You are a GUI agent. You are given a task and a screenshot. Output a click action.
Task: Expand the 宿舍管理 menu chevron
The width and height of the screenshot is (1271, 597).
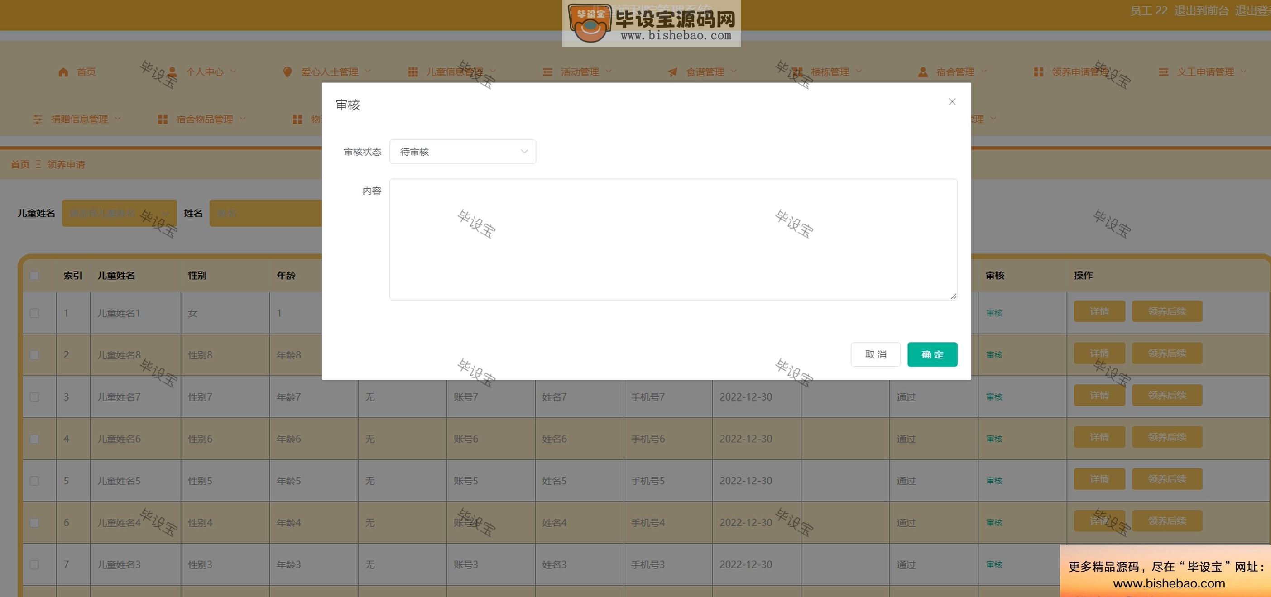click(984, 72)
